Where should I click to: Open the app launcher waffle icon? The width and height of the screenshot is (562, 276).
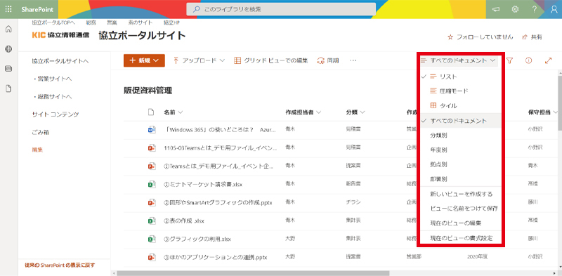9,9
